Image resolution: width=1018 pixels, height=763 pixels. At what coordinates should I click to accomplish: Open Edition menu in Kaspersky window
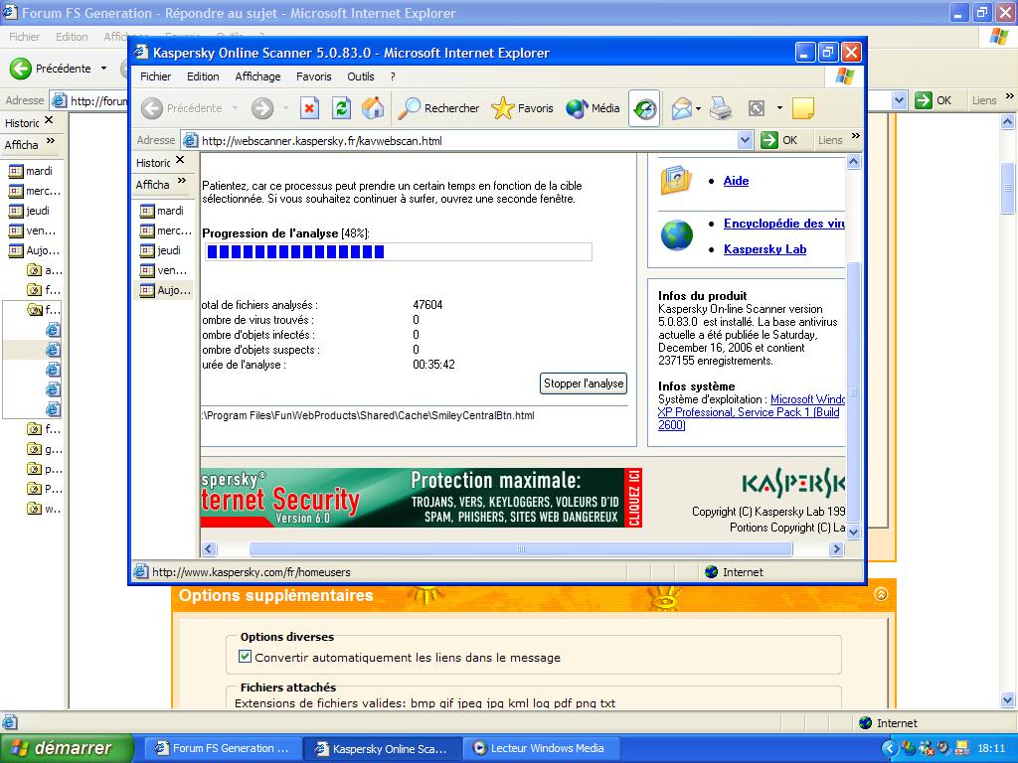(x=203, y=76)
